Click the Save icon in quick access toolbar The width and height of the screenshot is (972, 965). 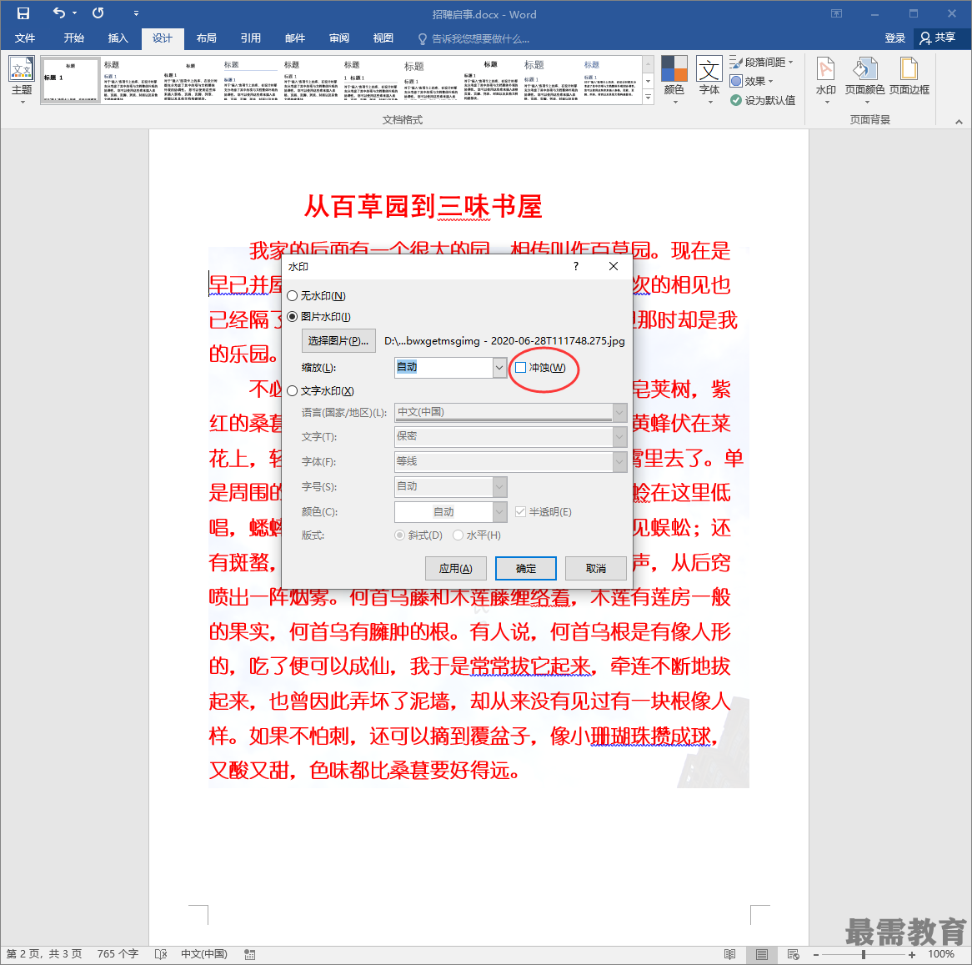tap(23, 13)
